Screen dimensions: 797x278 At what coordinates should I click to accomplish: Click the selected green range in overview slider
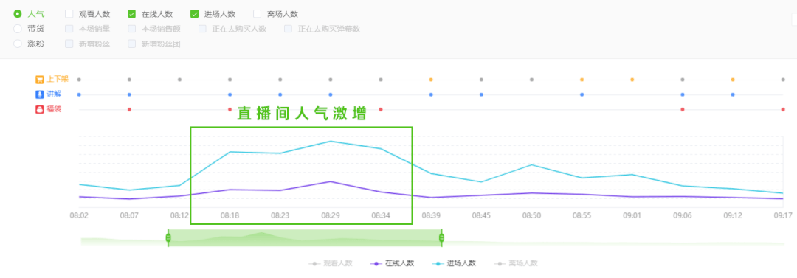[x=305, y=238]
